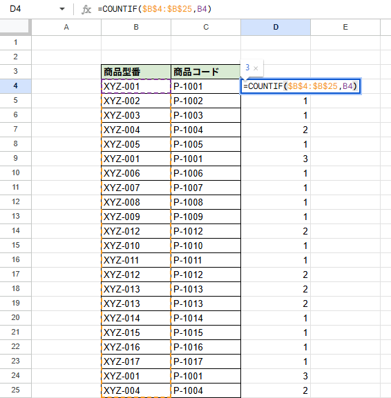Select row 25 header
This screenshot has width=391, height=398.
point(15,390)
